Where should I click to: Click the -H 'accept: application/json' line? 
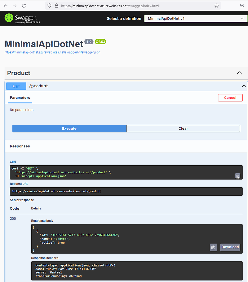[x=41, y=176]
